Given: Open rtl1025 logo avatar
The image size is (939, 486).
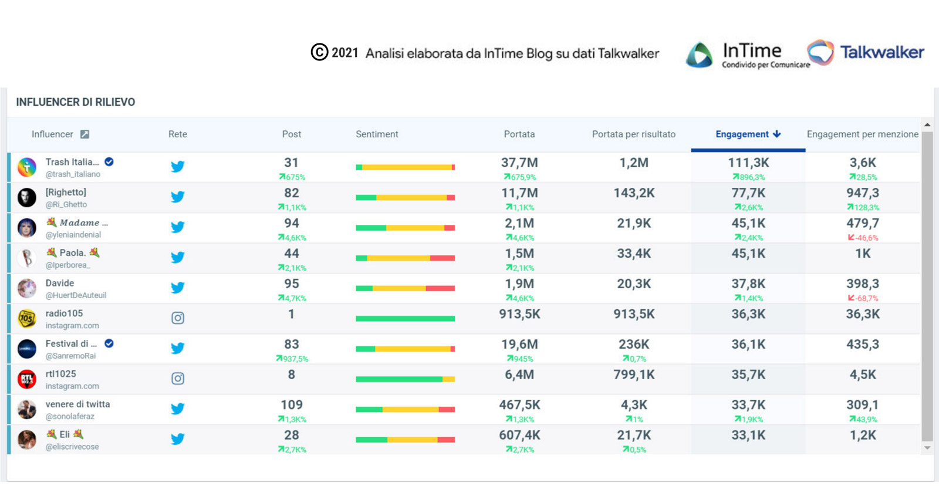Looking at the screenshot, I should (x=27, y=379).
